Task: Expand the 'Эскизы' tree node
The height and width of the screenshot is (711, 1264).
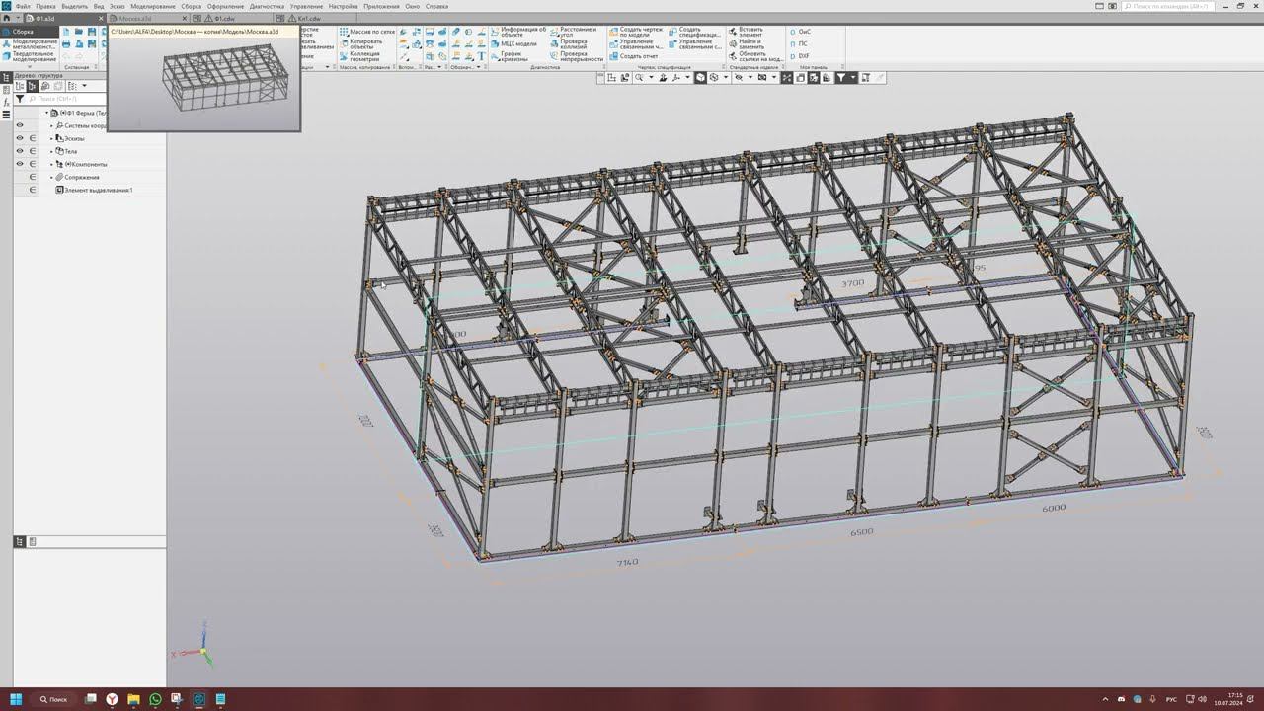Action: tap(51, 138)
